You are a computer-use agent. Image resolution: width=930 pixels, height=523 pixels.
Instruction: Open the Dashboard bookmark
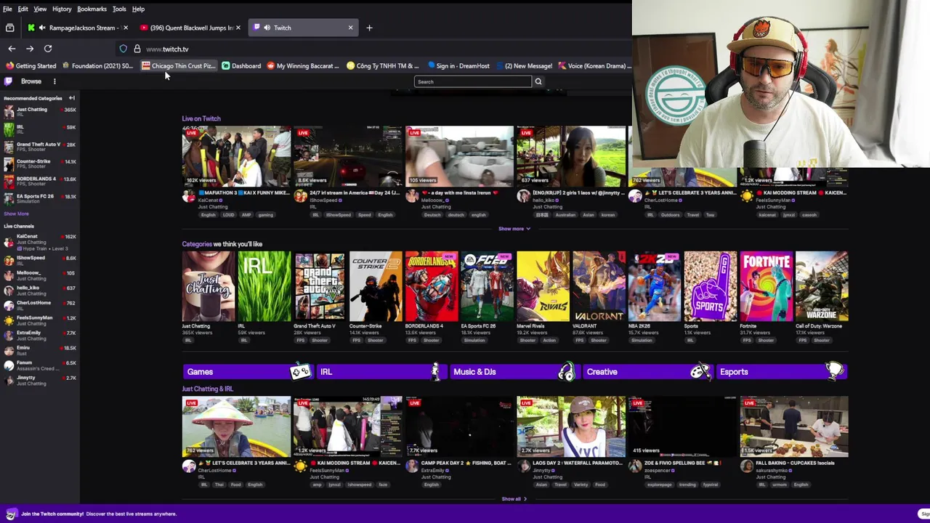coord(241,65)
